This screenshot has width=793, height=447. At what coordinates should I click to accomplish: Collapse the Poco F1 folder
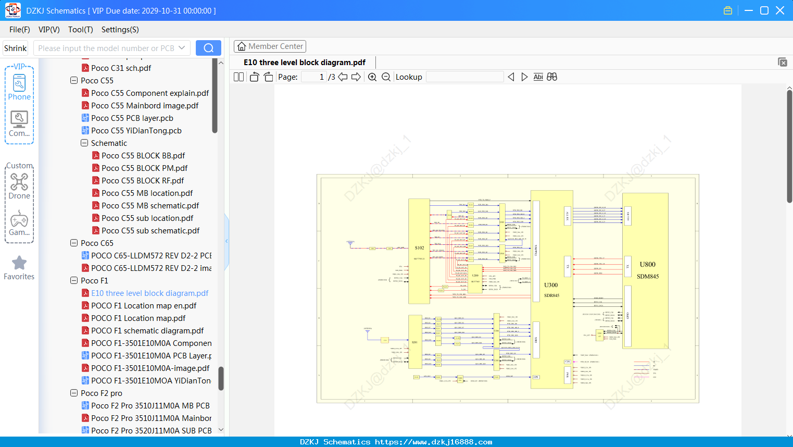[74, 281]
